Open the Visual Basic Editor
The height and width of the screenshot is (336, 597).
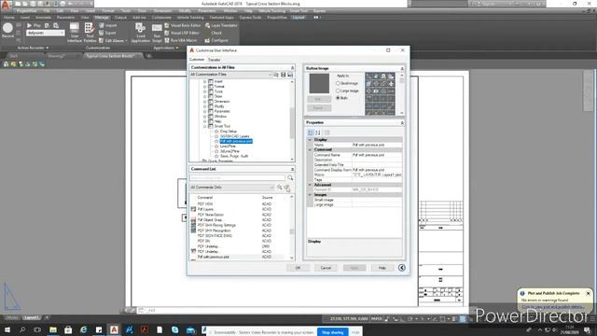(x=183, y=25)
